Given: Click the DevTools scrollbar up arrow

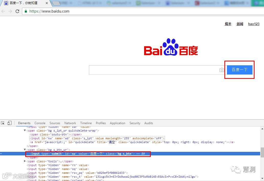Looking at the screenshot, I should (262, 129).
